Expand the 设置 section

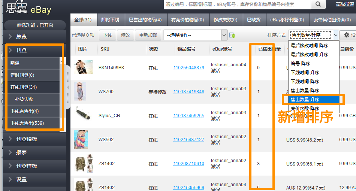[35, 179]
